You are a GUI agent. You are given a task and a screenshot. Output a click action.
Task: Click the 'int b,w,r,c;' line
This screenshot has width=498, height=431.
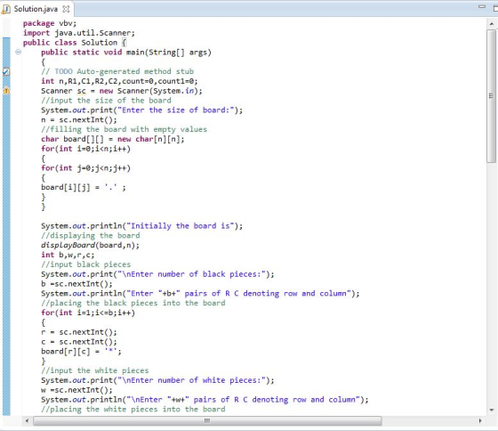tap(68, 255)
